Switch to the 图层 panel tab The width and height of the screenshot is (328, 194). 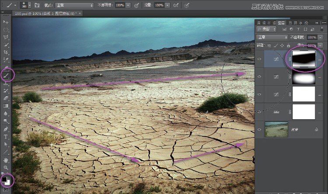(281, 23)
